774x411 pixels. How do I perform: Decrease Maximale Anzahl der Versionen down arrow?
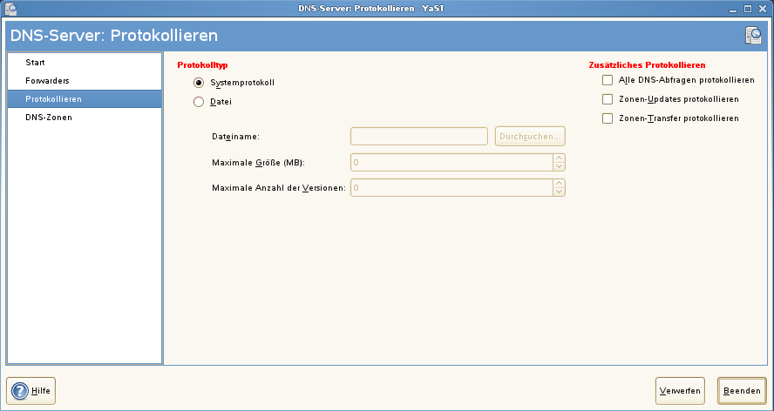(559, 192)
